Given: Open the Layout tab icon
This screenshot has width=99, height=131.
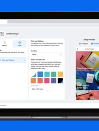Looking at the screenshot, I should (x=4, y=43).
